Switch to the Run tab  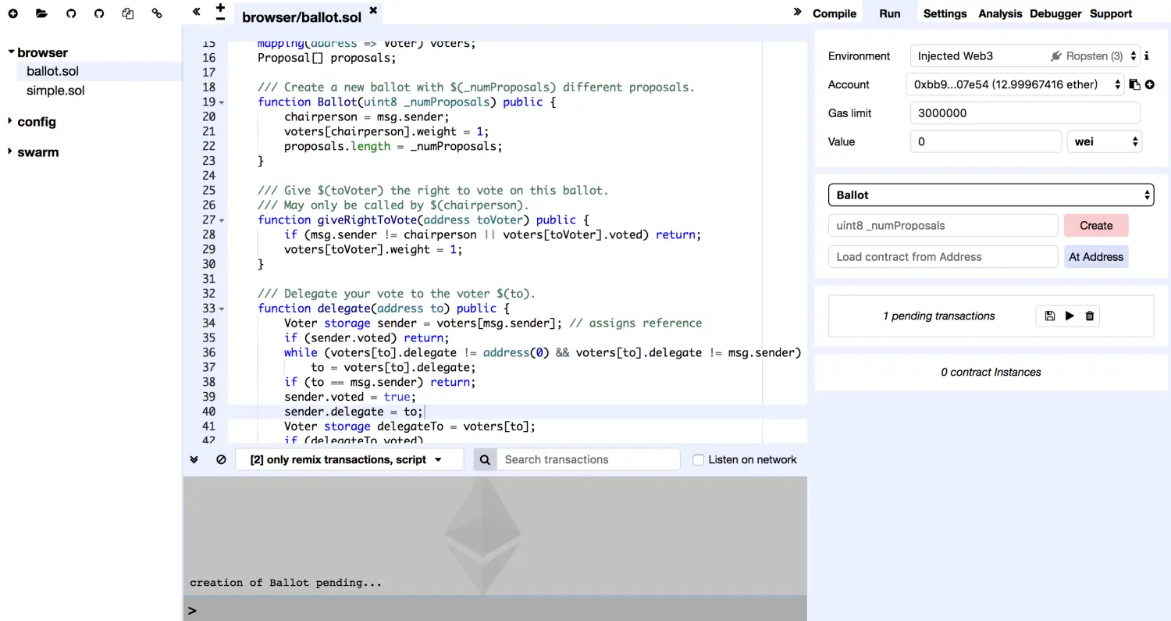(889, 13)
